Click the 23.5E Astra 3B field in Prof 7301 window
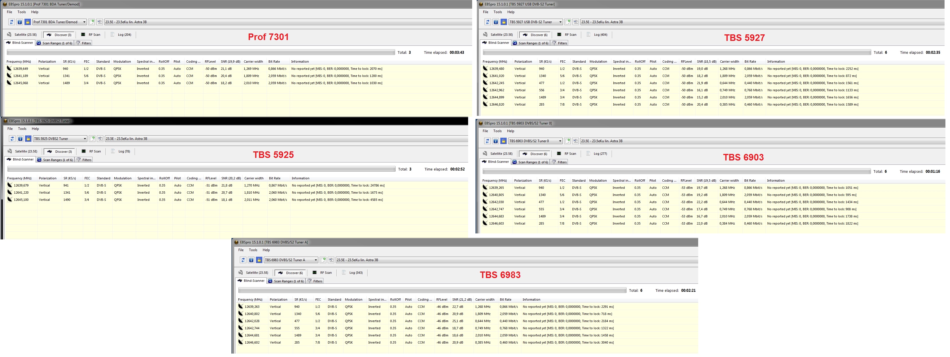The image size is (950, 357). [288, 22]
